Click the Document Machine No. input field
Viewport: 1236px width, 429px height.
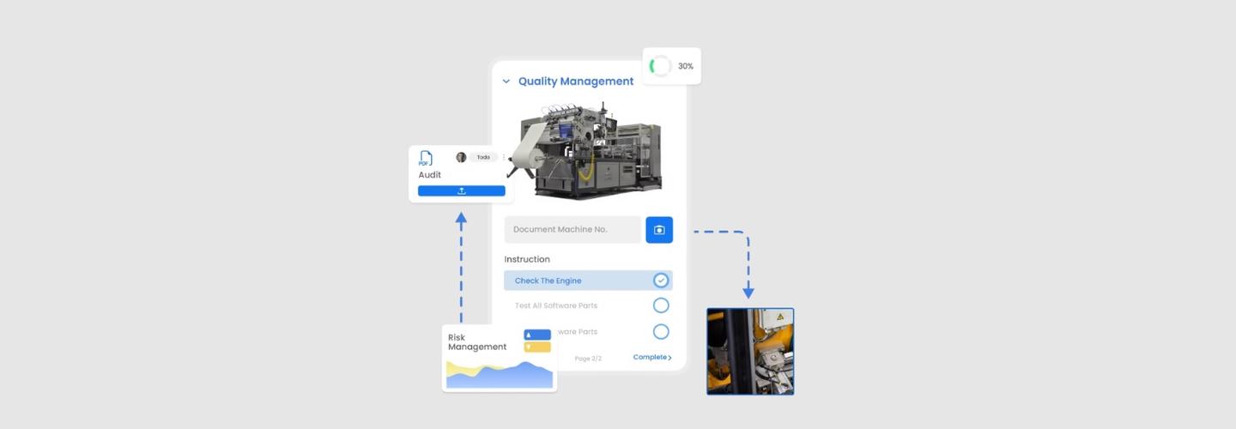(x=572, y=230)
